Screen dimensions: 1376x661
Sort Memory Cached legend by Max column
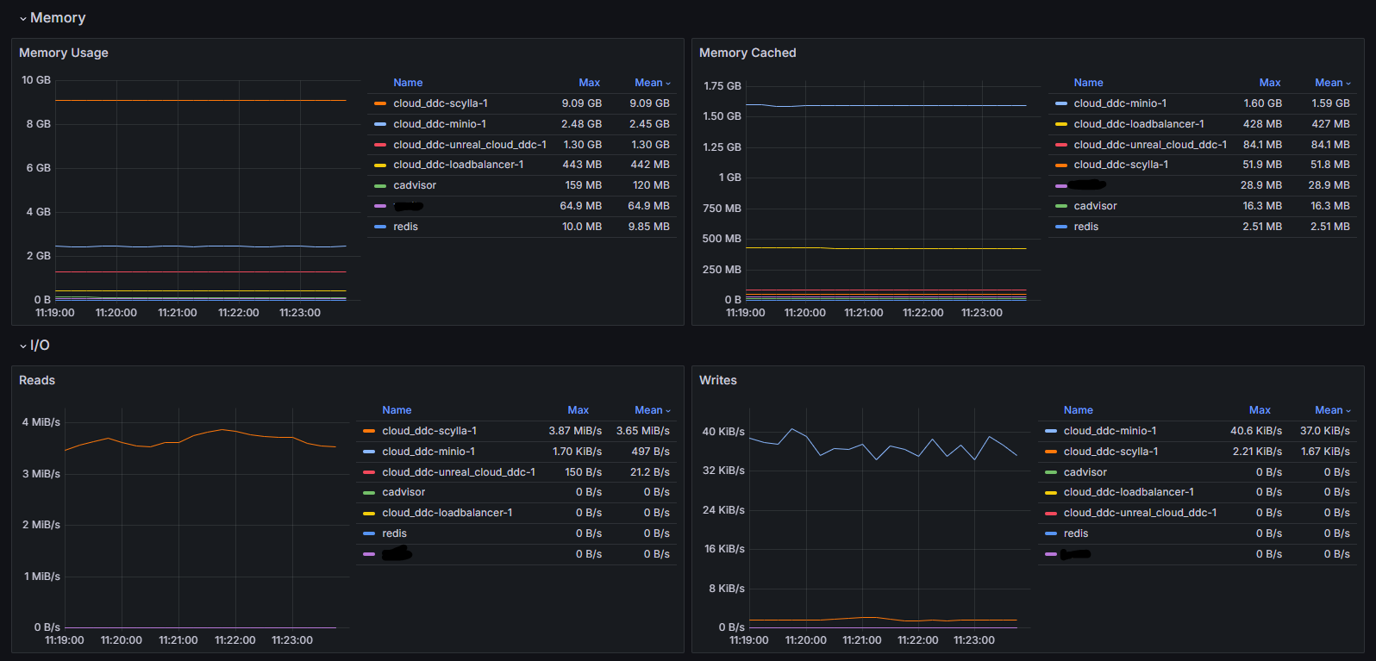(1269, 83)
